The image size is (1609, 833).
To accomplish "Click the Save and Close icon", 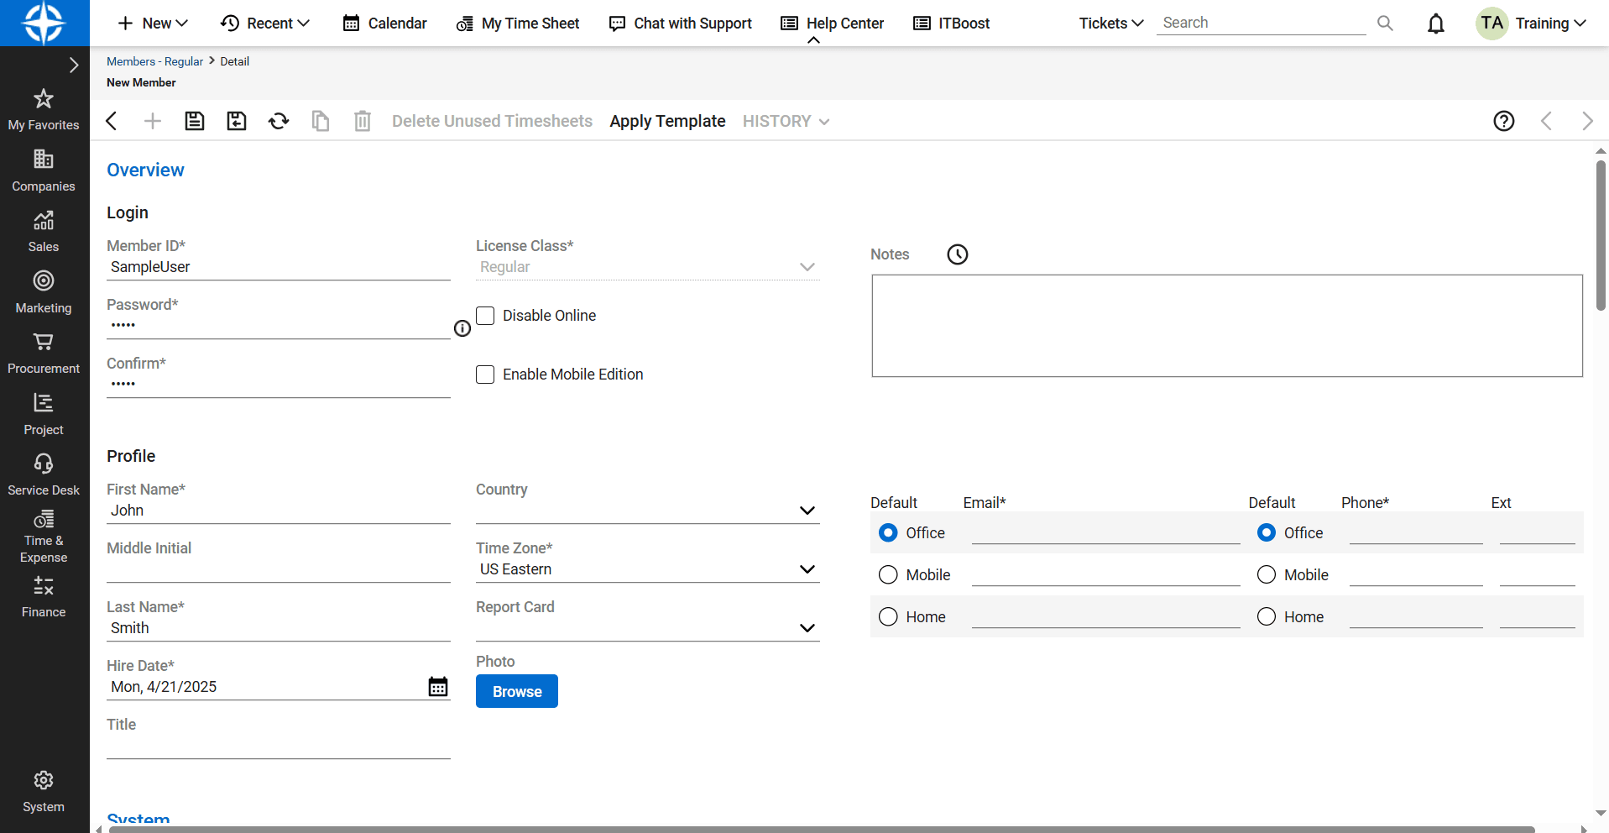I will pyautogui.click(x=237, y=121).
